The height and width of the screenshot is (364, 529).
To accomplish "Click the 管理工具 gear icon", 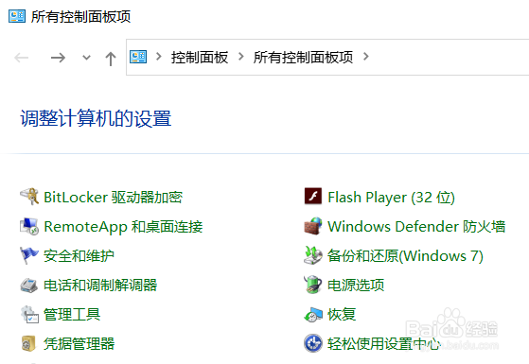I will click(29, 315).
